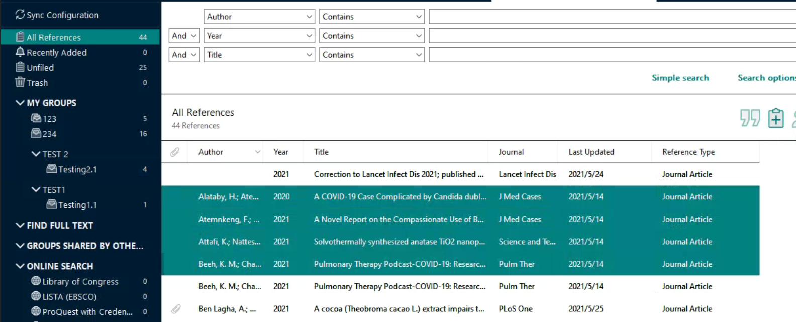Switch to Simple search
Image resolution: width=796 pixels, height=322 pixels.
click(680, 78)
